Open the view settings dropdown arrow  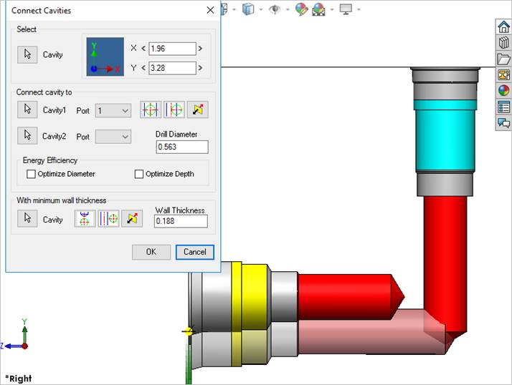pos(359,9)
